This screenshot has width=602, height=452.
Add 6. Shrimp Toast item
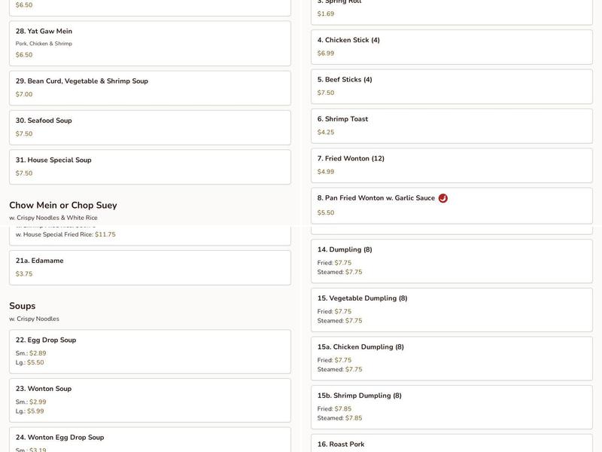point(451,126)
